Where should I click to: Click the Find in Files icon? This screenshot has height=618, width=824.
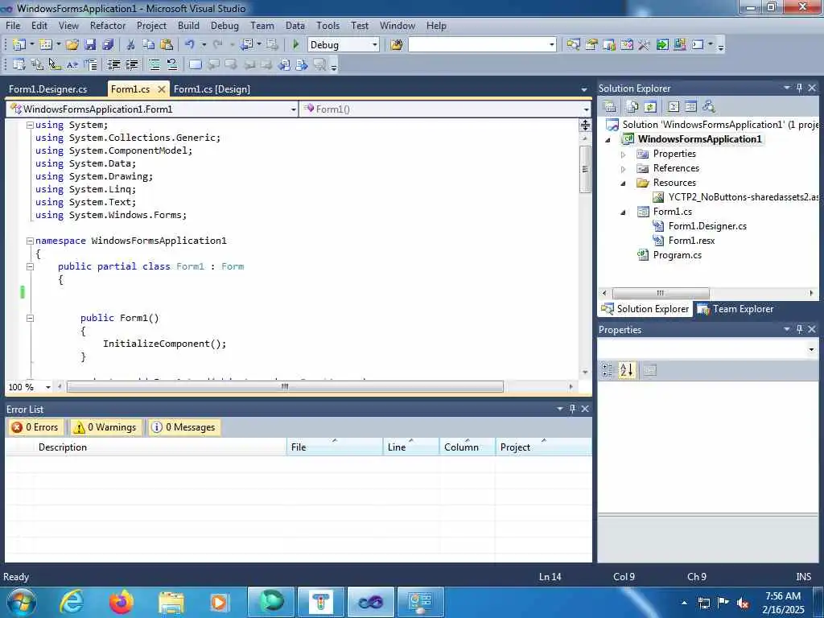pyautogui.click(x=397, y=45)
